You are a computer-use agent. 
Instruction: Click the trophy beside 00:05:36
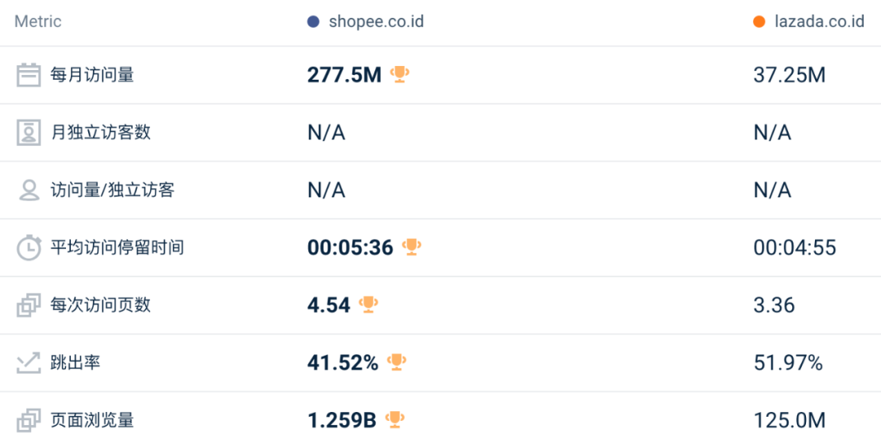[x=411, y=246]
